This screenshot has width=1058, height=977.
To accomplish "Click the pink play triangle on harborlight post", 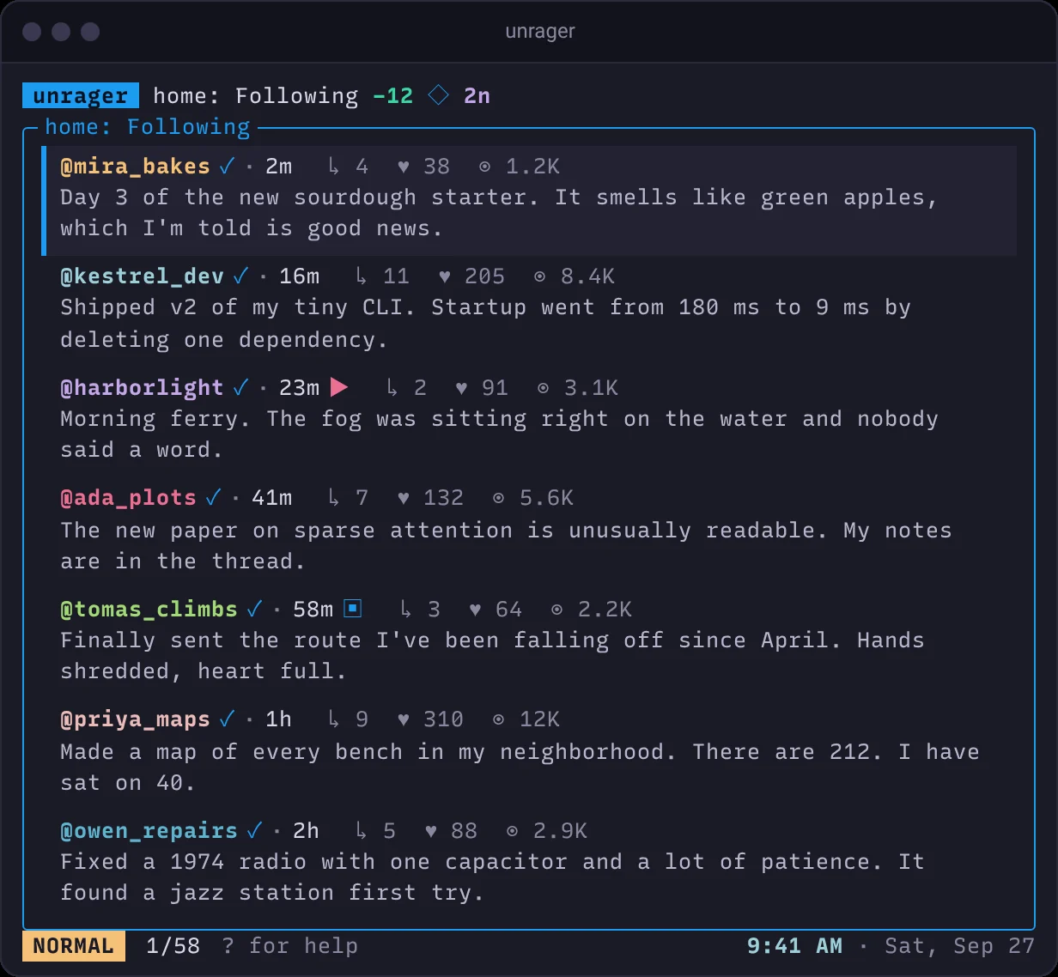I will tap(339, 387).
